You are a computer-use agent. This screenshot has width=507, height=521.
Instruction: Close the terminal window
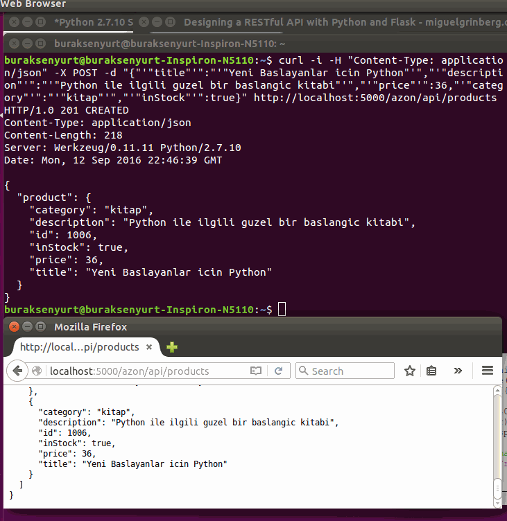tap(14, 44)
